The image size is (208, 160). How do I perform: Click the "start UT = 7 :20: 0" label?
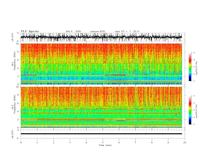point(127,31)
